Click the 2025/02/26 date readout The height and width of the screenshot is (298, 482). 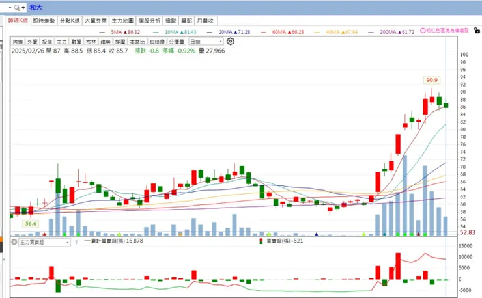[28, 51]
